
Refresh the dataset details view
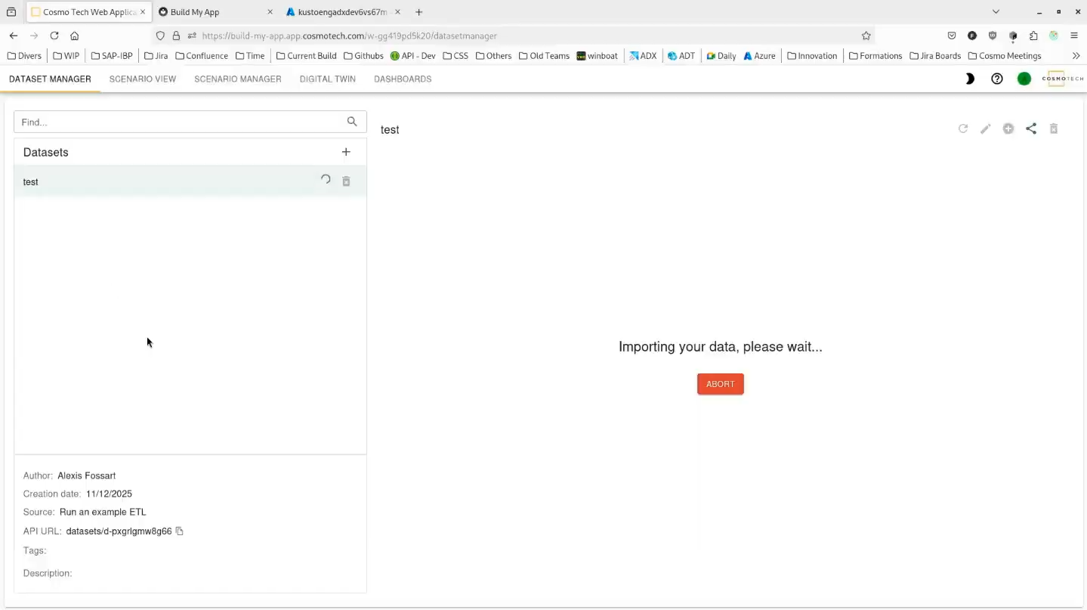pyautogui.click(x=963, y=129)
